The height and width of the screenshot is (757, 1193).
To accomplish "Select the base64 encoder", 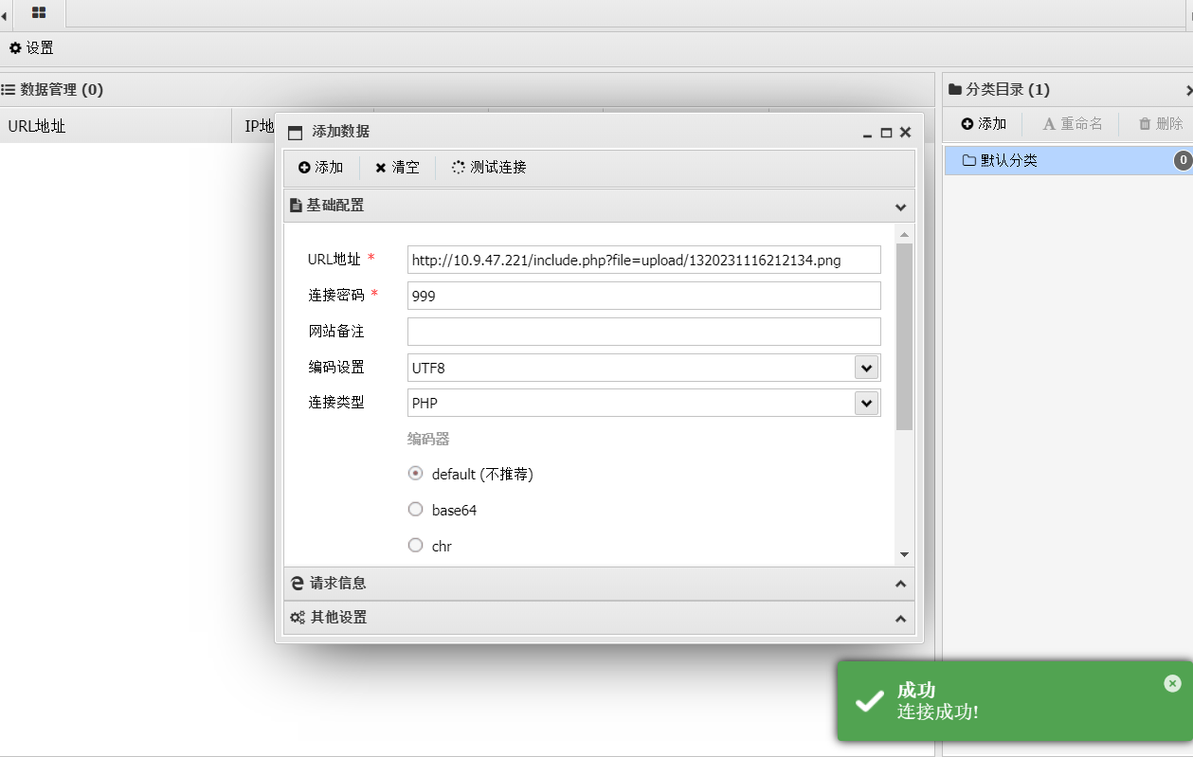I will tap(415, 510).
